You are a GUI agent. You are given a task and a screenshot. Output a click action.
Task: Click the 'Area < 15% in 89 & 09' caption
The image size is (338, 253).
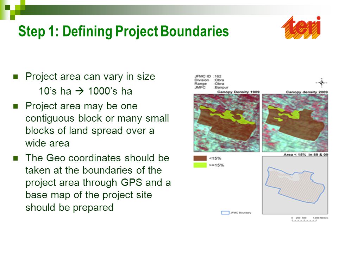point(306,155)
